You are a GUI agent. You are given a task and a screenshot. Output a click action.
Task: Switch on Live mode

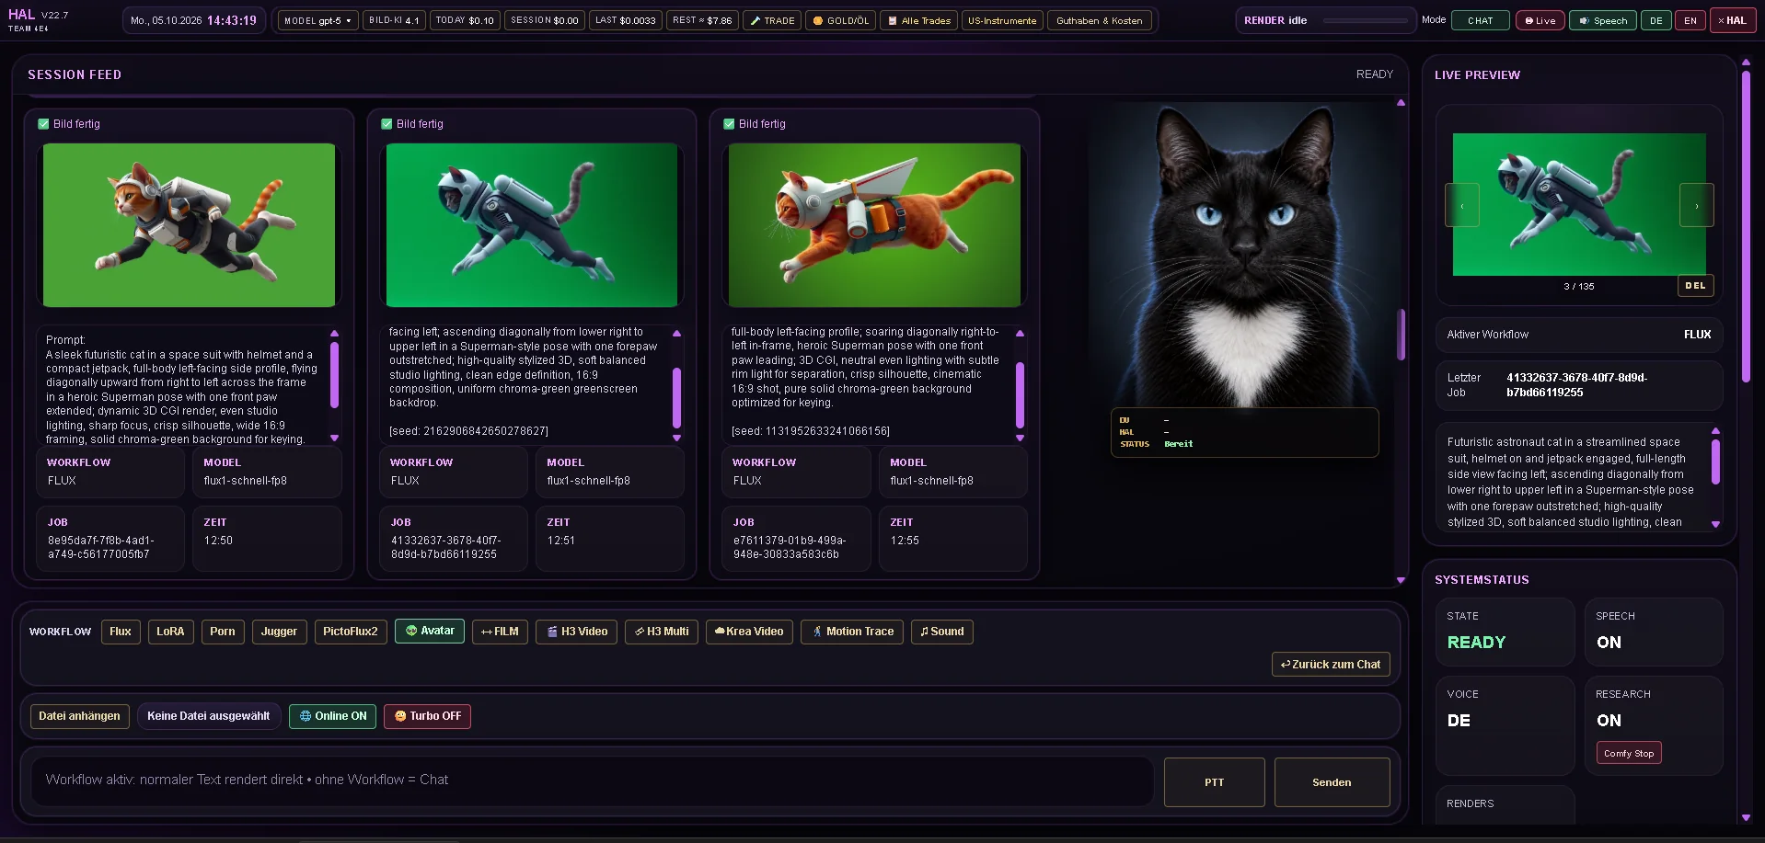1540,20
